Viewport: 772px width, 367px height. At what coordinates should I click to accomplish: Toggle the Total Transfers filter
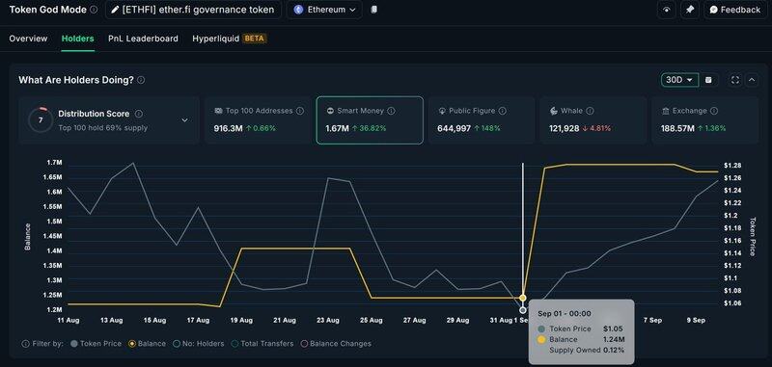click(x=262, y=344)
